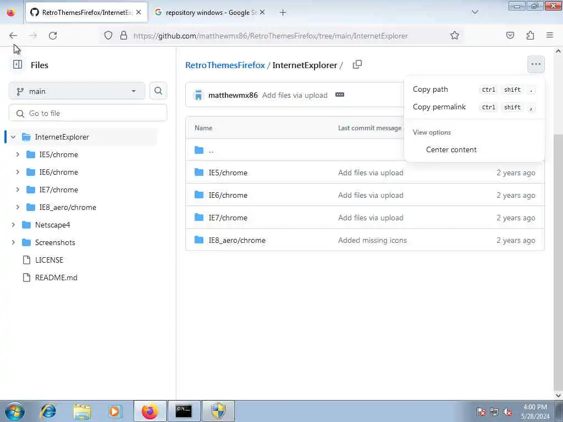This screenshot has height=422, width=563.
Task: Open the security shield taskbar item
Action: 218,411
